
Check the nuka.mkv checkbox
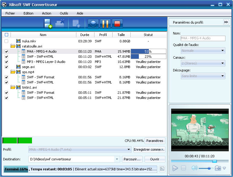pos(6,41)
